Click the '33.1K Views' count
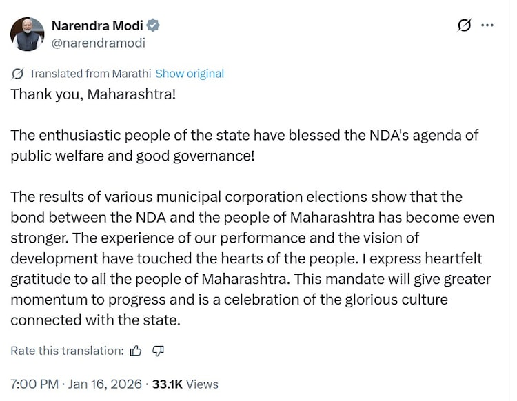This screenshot has width=517, height=401. (185, 384)
